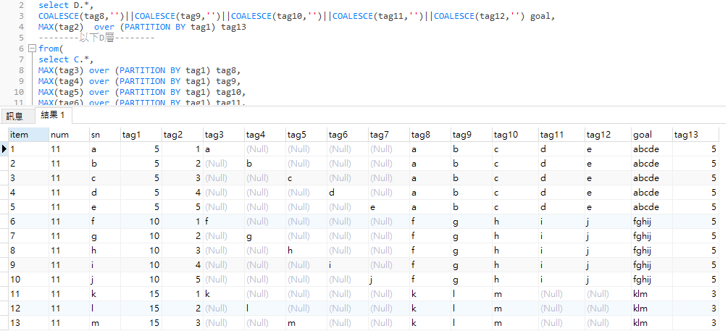The height and width of the screenshot is (331, 728).
Task: Place cursor on 'select D.*,' code line
Action: point(66,6)
